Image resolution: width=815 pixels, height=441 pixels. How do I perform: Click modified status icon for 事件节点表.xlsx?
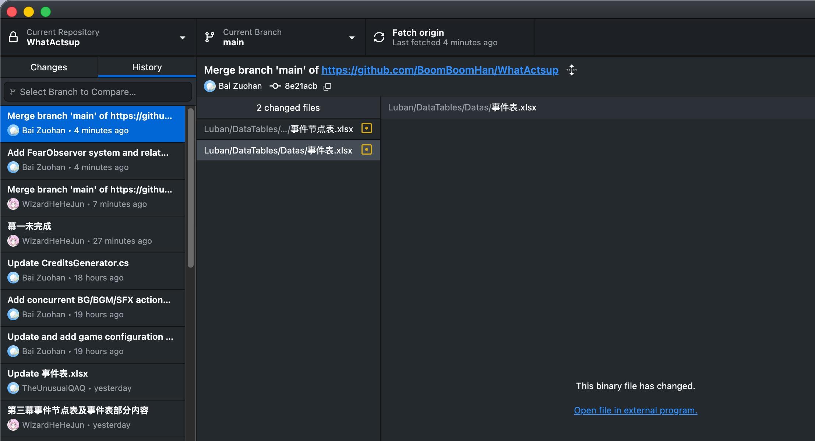pos(366,128)
